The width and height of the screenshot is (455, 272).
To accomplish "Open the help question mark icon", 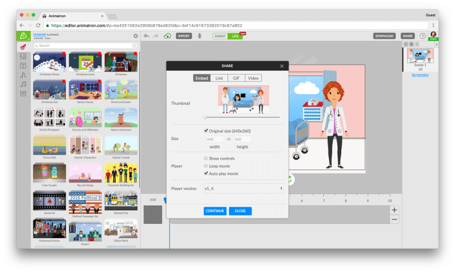I will tap(423, 36).
